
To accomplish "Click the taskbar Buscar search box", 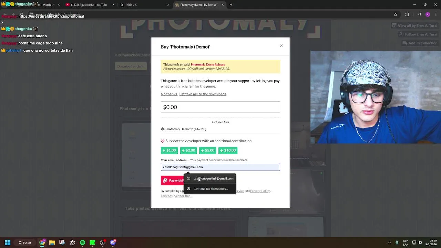I will pos(25,242).
